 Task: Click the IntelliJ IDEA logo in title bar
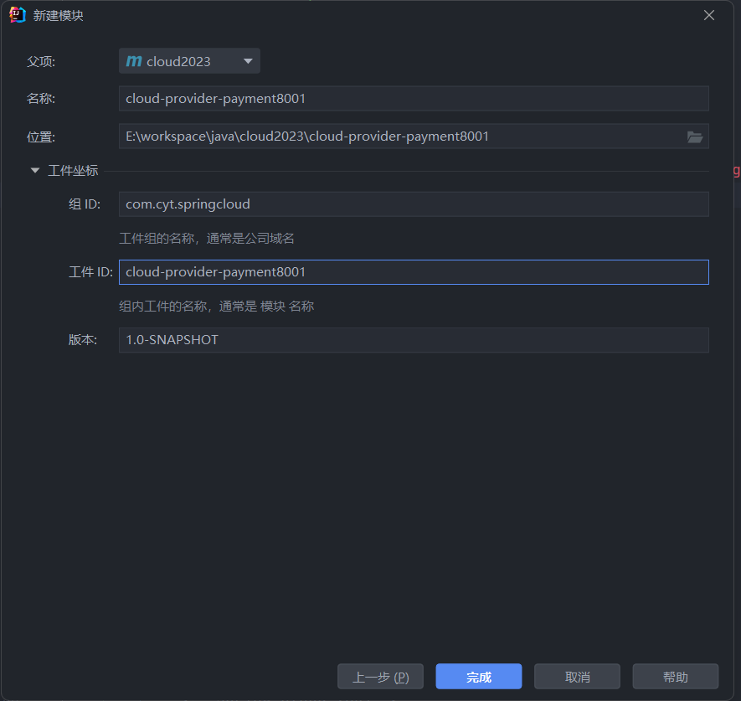point(17,15)
